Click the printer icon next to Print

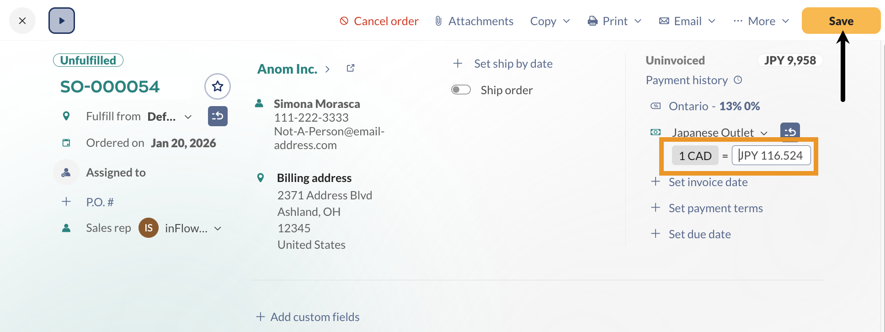point(592,21)
